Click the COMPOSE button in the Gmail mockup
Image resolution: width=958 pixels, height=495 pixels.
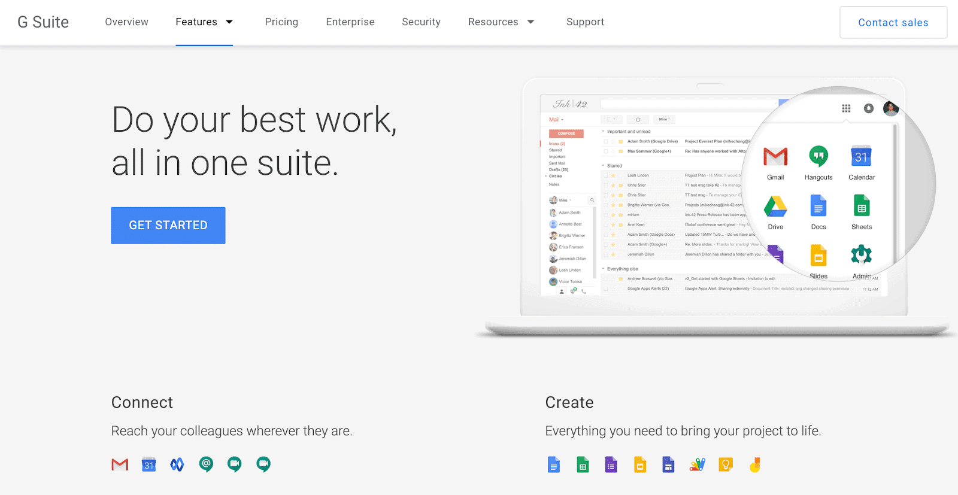[566, 133]
